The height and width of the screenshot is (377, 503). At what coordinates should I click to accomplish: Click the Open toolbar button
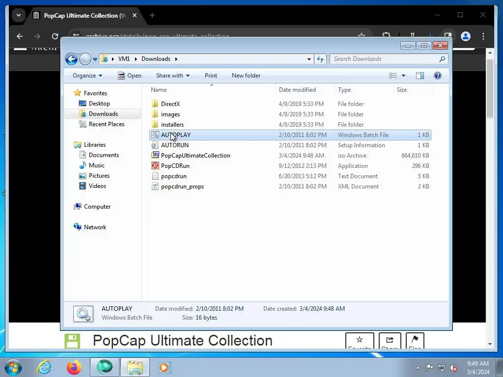pos(130,76)
